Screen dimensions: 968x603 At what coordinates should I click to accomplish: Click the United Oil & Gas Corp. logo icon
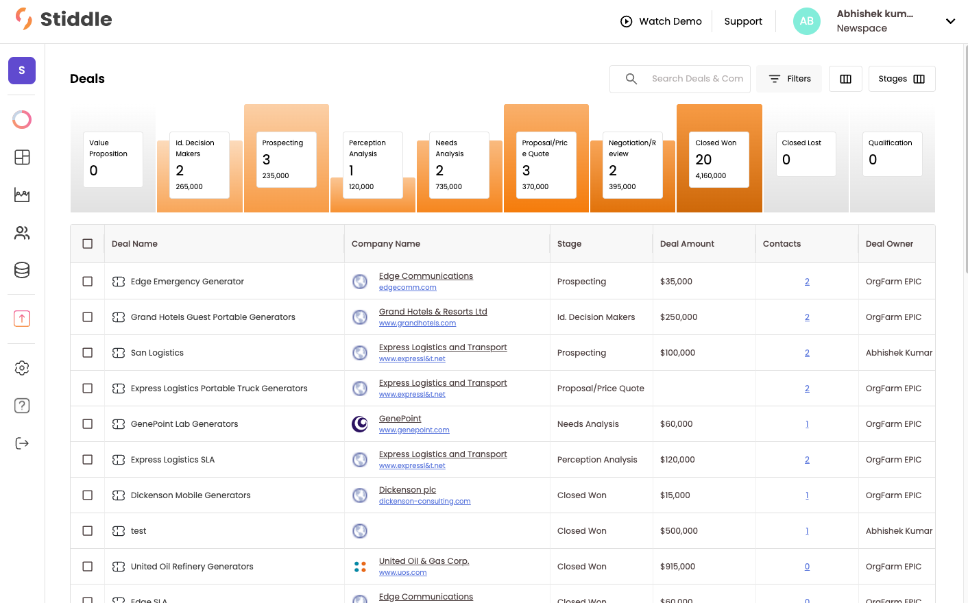click(360, 567)
